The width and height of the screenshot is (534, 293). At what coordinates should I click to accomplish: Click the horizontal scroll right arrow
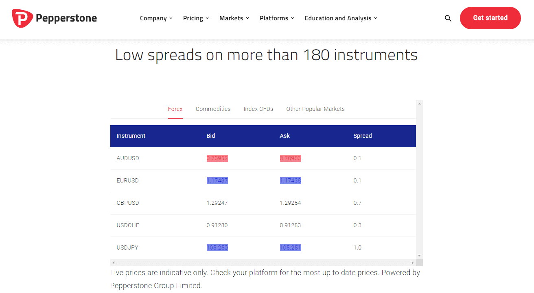coord(413,263)
